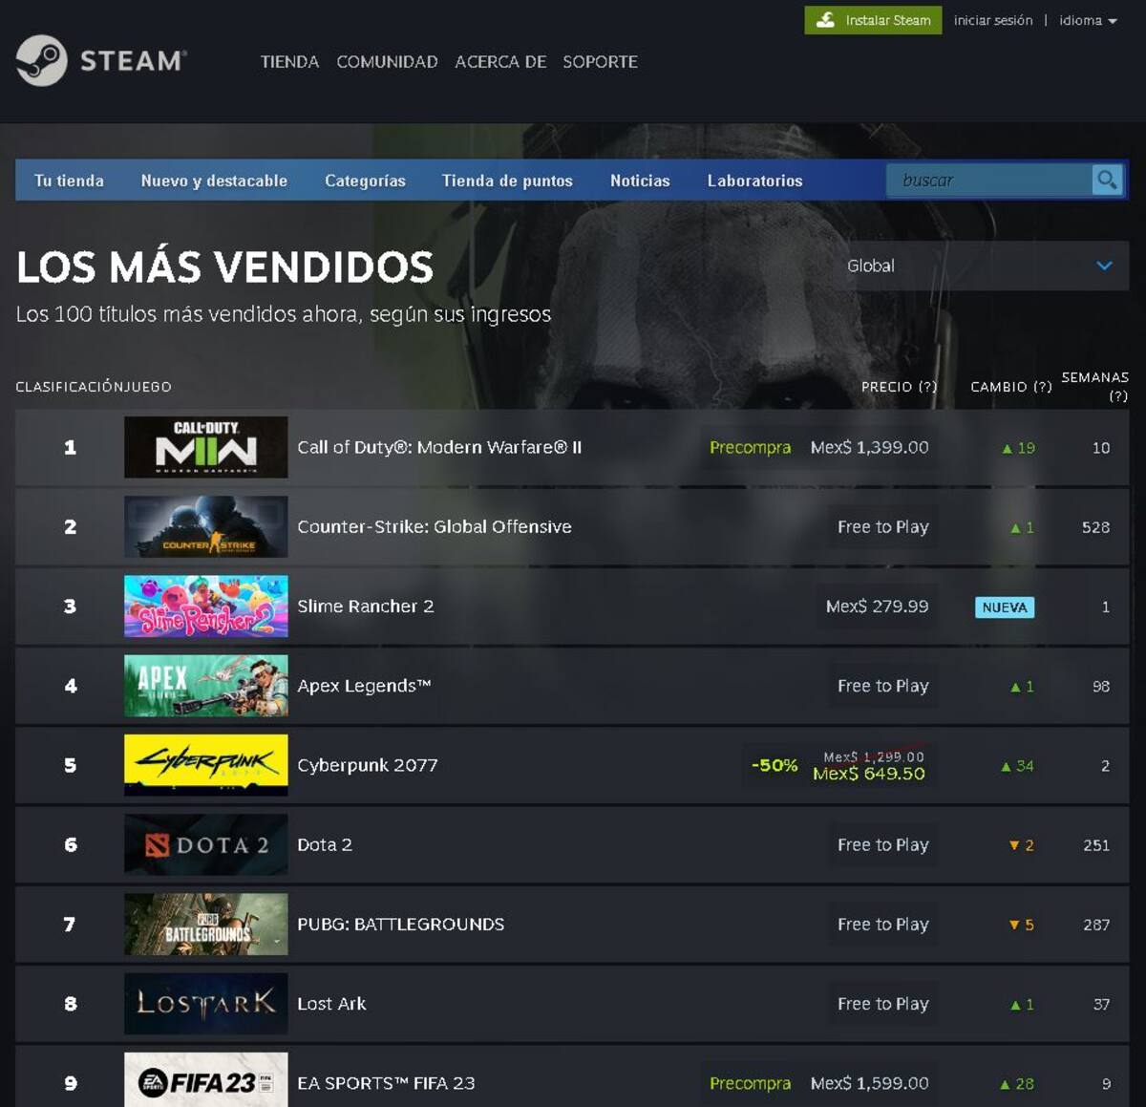Open PUBG: BATTLEGROUNDS title link
The image size is (1146, 1107).
click(401, 924)
